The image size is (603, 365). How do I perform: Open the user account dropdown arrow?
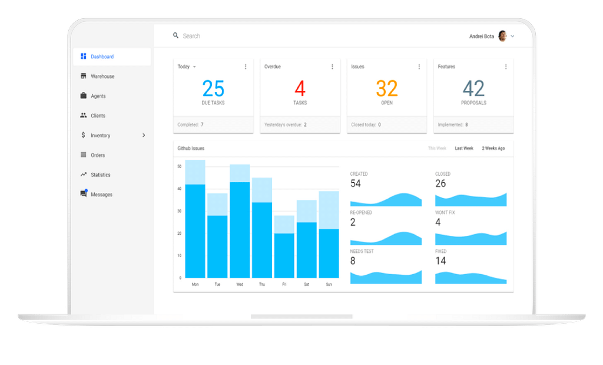click(x=512, y=36)
